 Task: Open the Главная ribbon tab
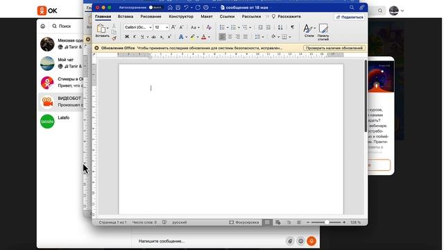[x=103, y=17]
